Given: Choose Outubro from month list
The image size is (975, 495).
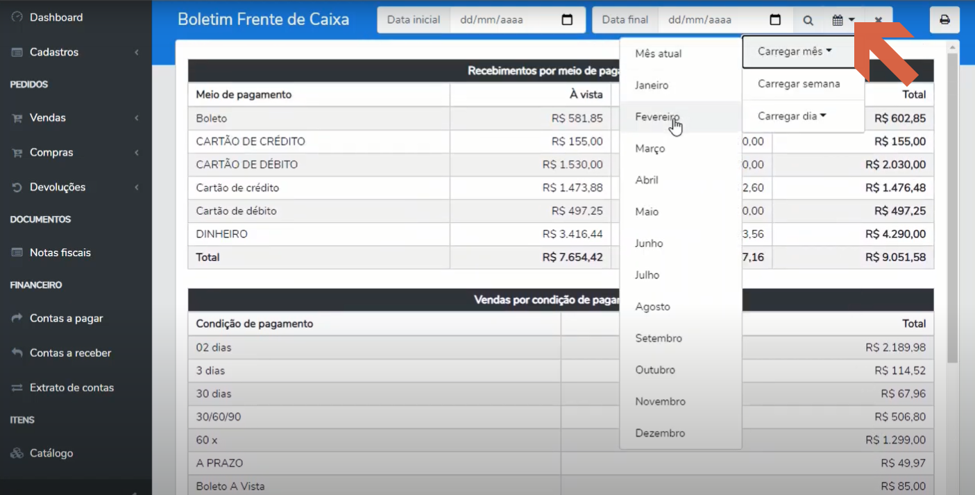Looking at the screenshot, I should (681, 370).
